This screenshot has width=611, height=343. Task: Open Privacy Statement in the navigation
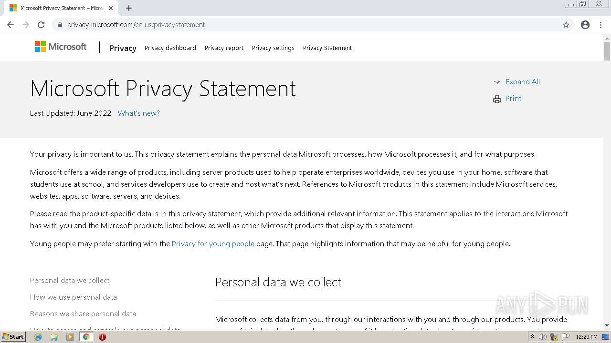coord(327,48)
